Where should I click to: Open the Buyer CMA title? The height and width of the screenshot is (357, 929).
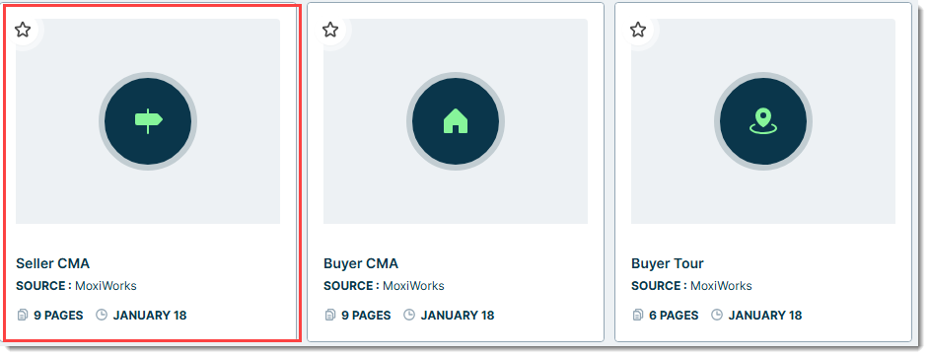pyautogui.click(x=361, y=263)
